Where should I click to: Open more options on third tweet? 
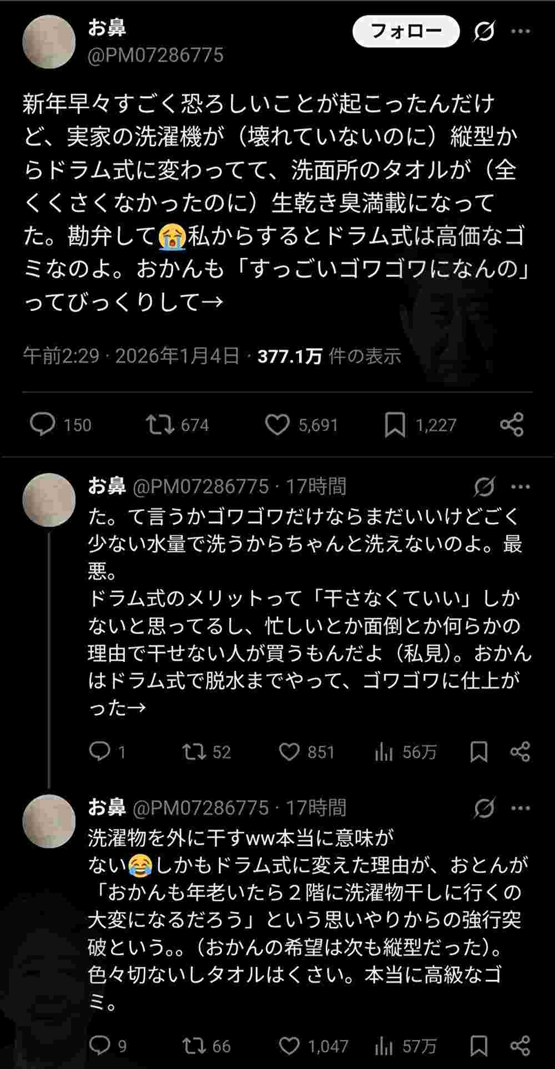520,808
